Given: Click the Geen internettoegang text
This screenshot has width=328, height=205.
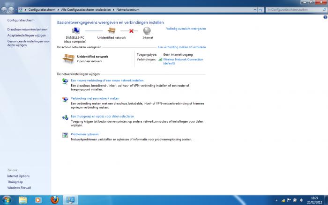Looking at the screenshot, I should (x=178, y=54).
